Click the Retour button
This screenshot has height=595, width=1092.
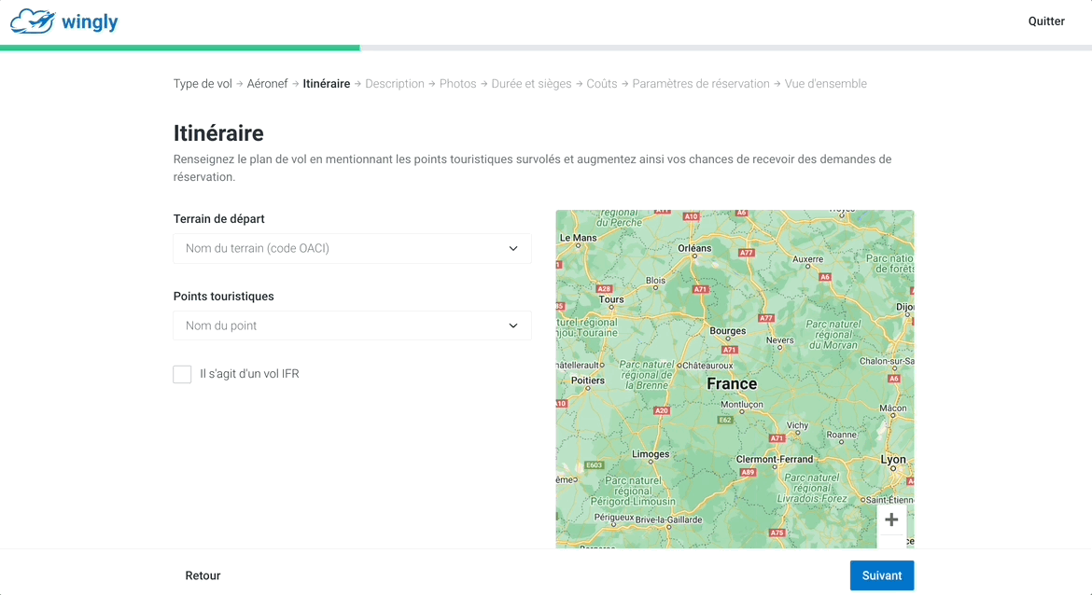203,575
